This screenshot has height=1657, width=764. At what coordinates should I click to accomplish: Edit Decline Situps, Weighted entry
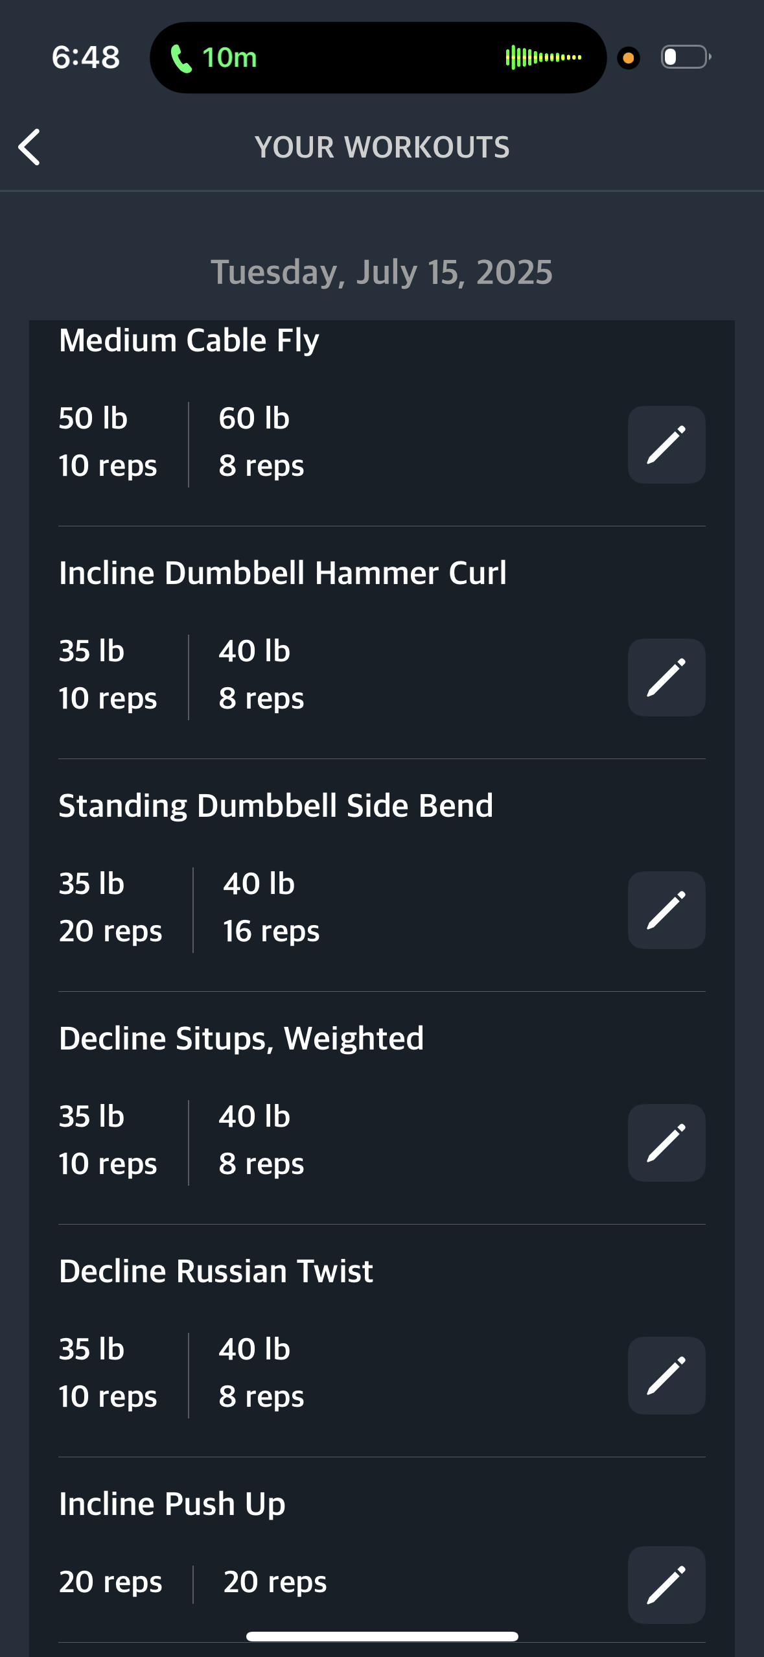pyautogui.click(x=666, y=1143)
